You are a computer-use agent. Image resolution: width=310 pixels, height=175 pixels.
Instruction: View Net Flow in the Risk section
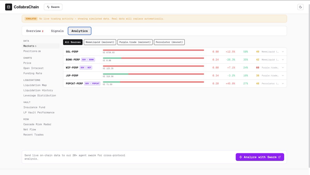click(41, 130)
